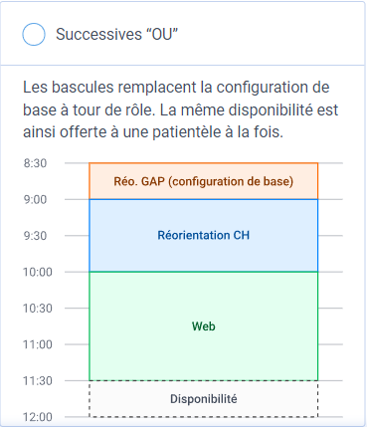
Task: Click the 9:30 time label
Action: 35,236
